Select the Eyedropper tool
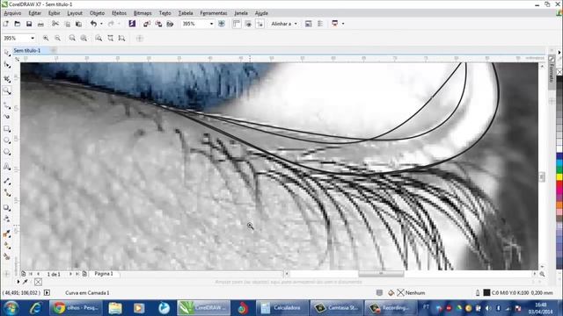Viewport: 563px width, 316px height. (x=6, y=234)
